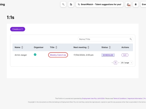Viewport: 146px width, 109px height.
Task: Click the 17/04/2024, 2:00 pm meeting cell
Action: point(83,55)
